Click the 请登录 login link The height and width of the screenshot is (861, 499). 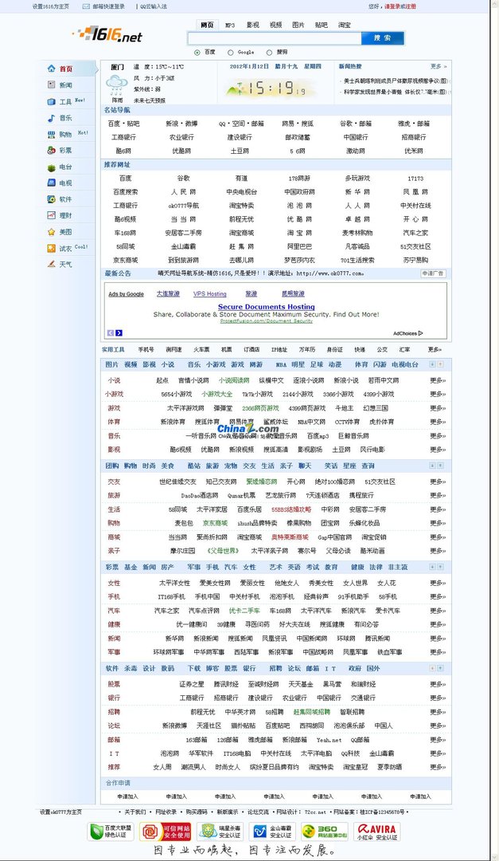pyautogui.click(x=392, y=6)
